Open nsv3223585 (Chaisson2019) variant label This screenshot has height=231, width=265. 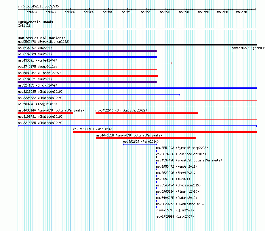(x=40, y=92)
